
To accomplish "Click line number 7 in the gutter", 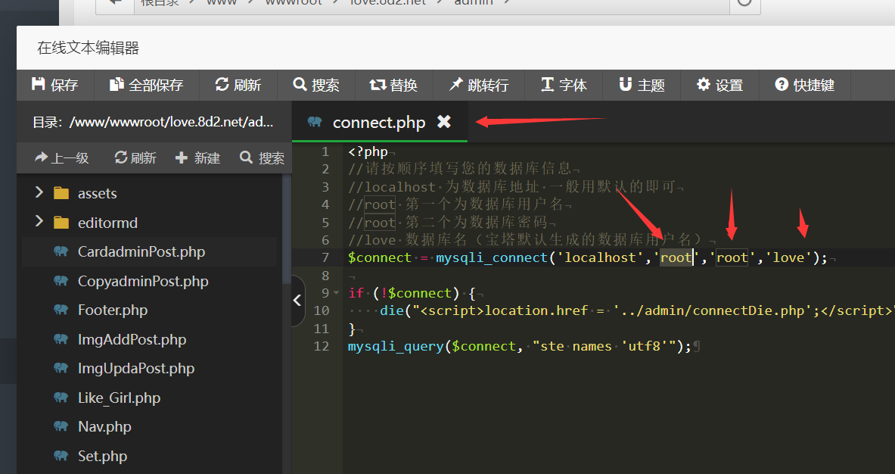I will 325,257.
